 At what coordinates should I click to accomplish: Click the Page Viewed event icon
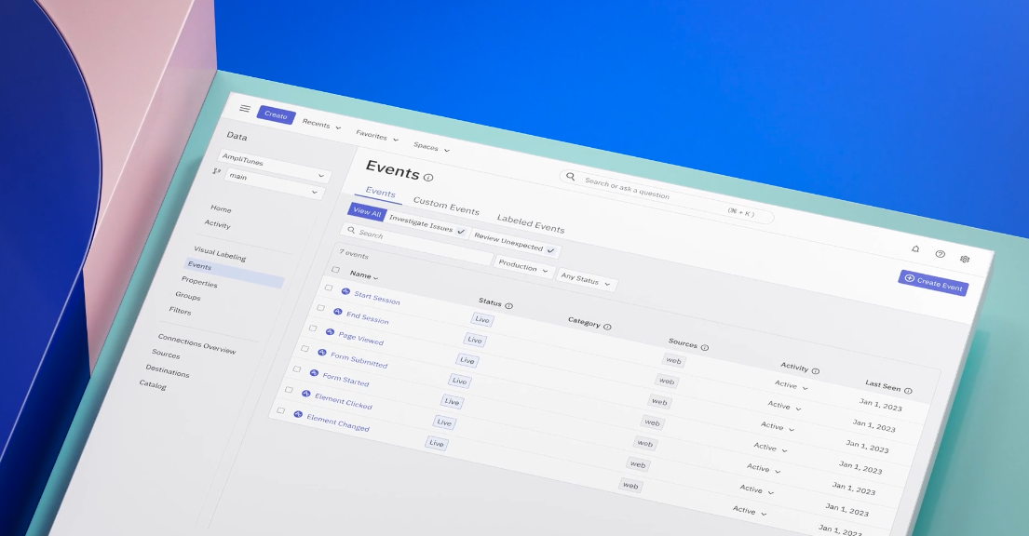tap(330, 332)
